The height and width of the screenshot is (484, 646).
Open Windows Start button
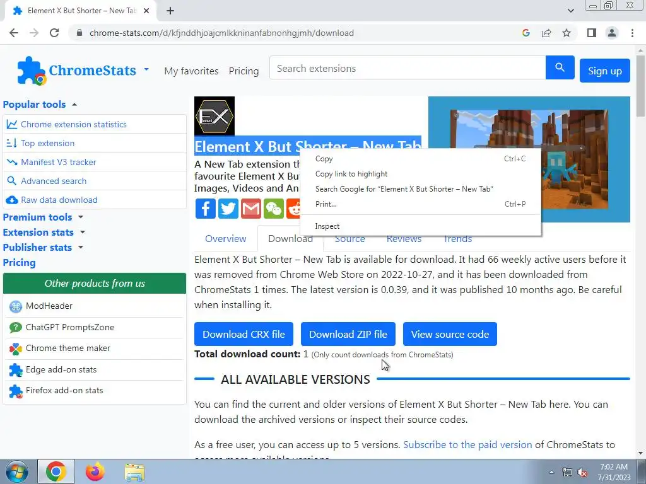tap(17, 471)
